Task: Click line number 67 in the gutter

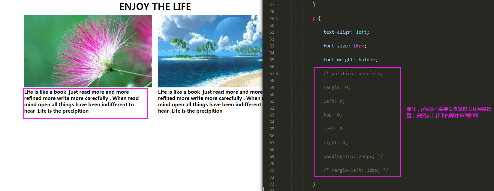Action: (272, 143)
